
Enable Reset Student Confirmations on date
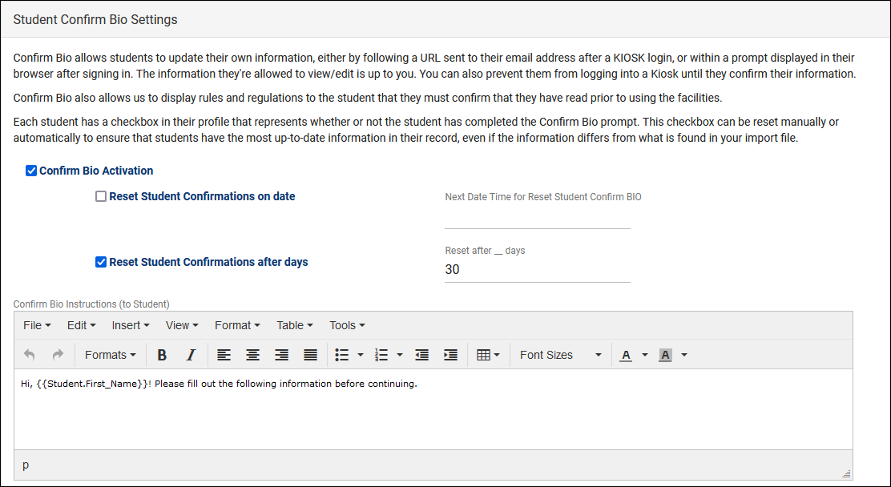pos(101,196)
